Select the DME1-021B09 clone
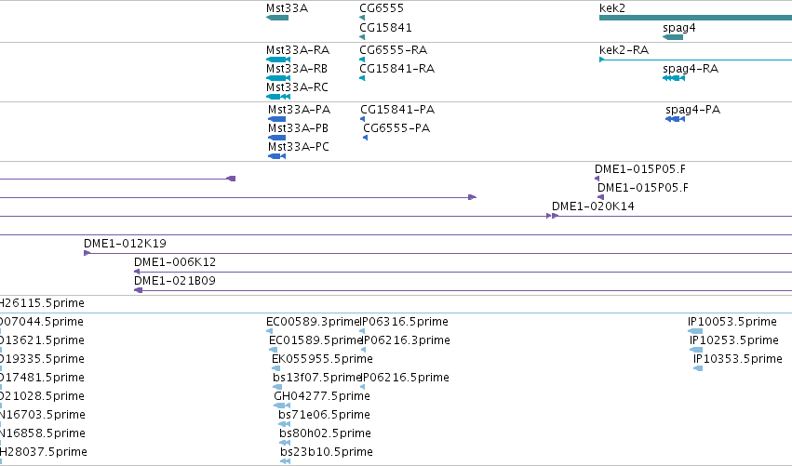Viewport: 792px width, 466px height. coord(463,290)
